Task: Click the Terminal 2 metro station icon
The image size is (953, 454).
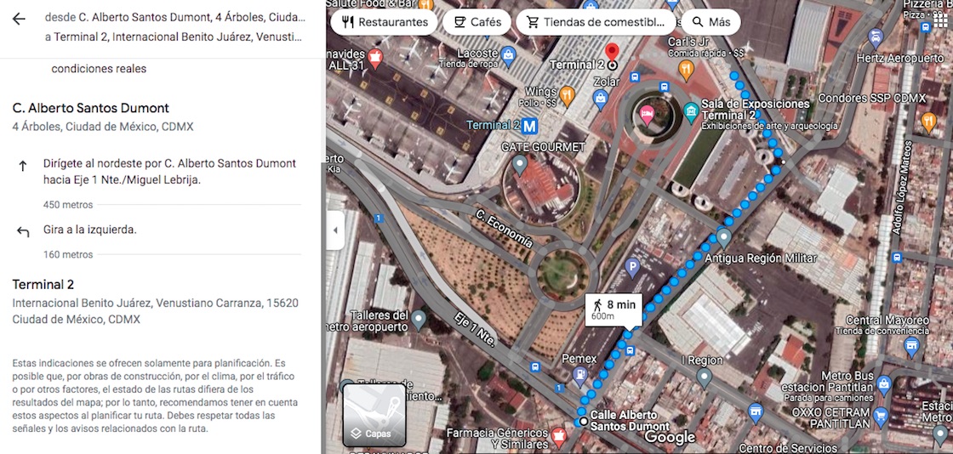Action: (x=531, y=126)
